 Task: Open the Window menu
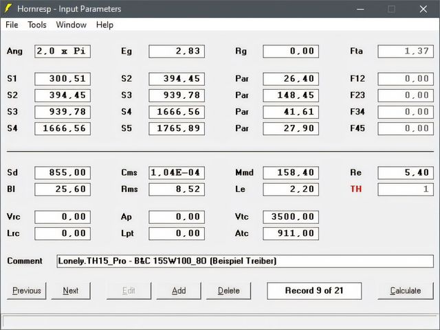coord(71,25)
